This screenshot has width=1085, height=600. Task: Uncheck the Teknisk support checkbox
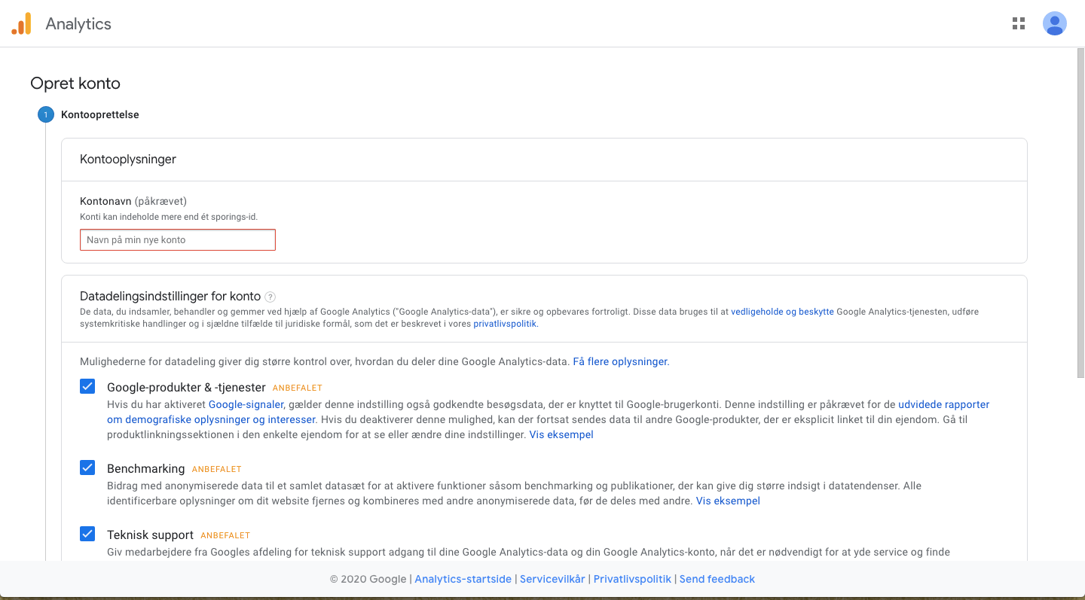[87, 534]
